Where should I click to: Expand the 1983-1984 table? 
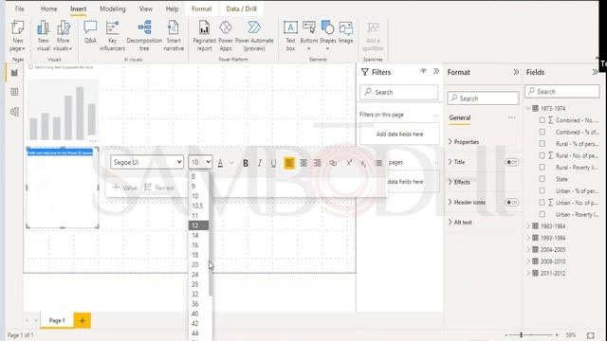coord(528,225)
